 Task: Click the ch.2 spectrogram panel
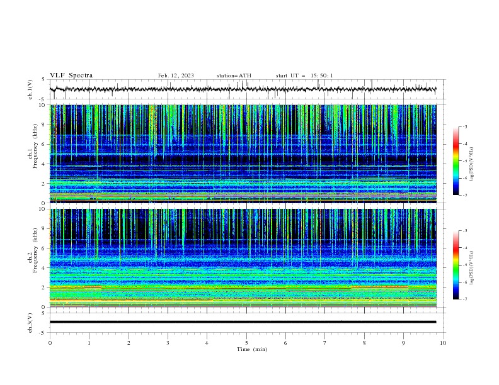click(x=243, y=258)
